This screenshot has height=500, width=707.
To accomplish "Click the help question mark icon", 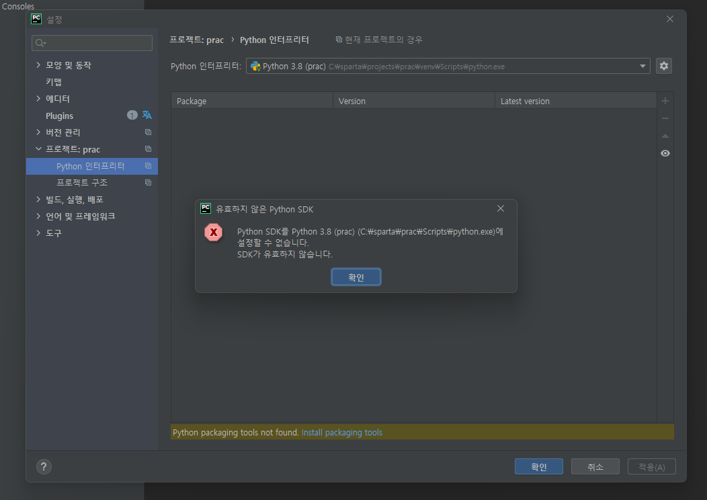I will tap(44, 466).
